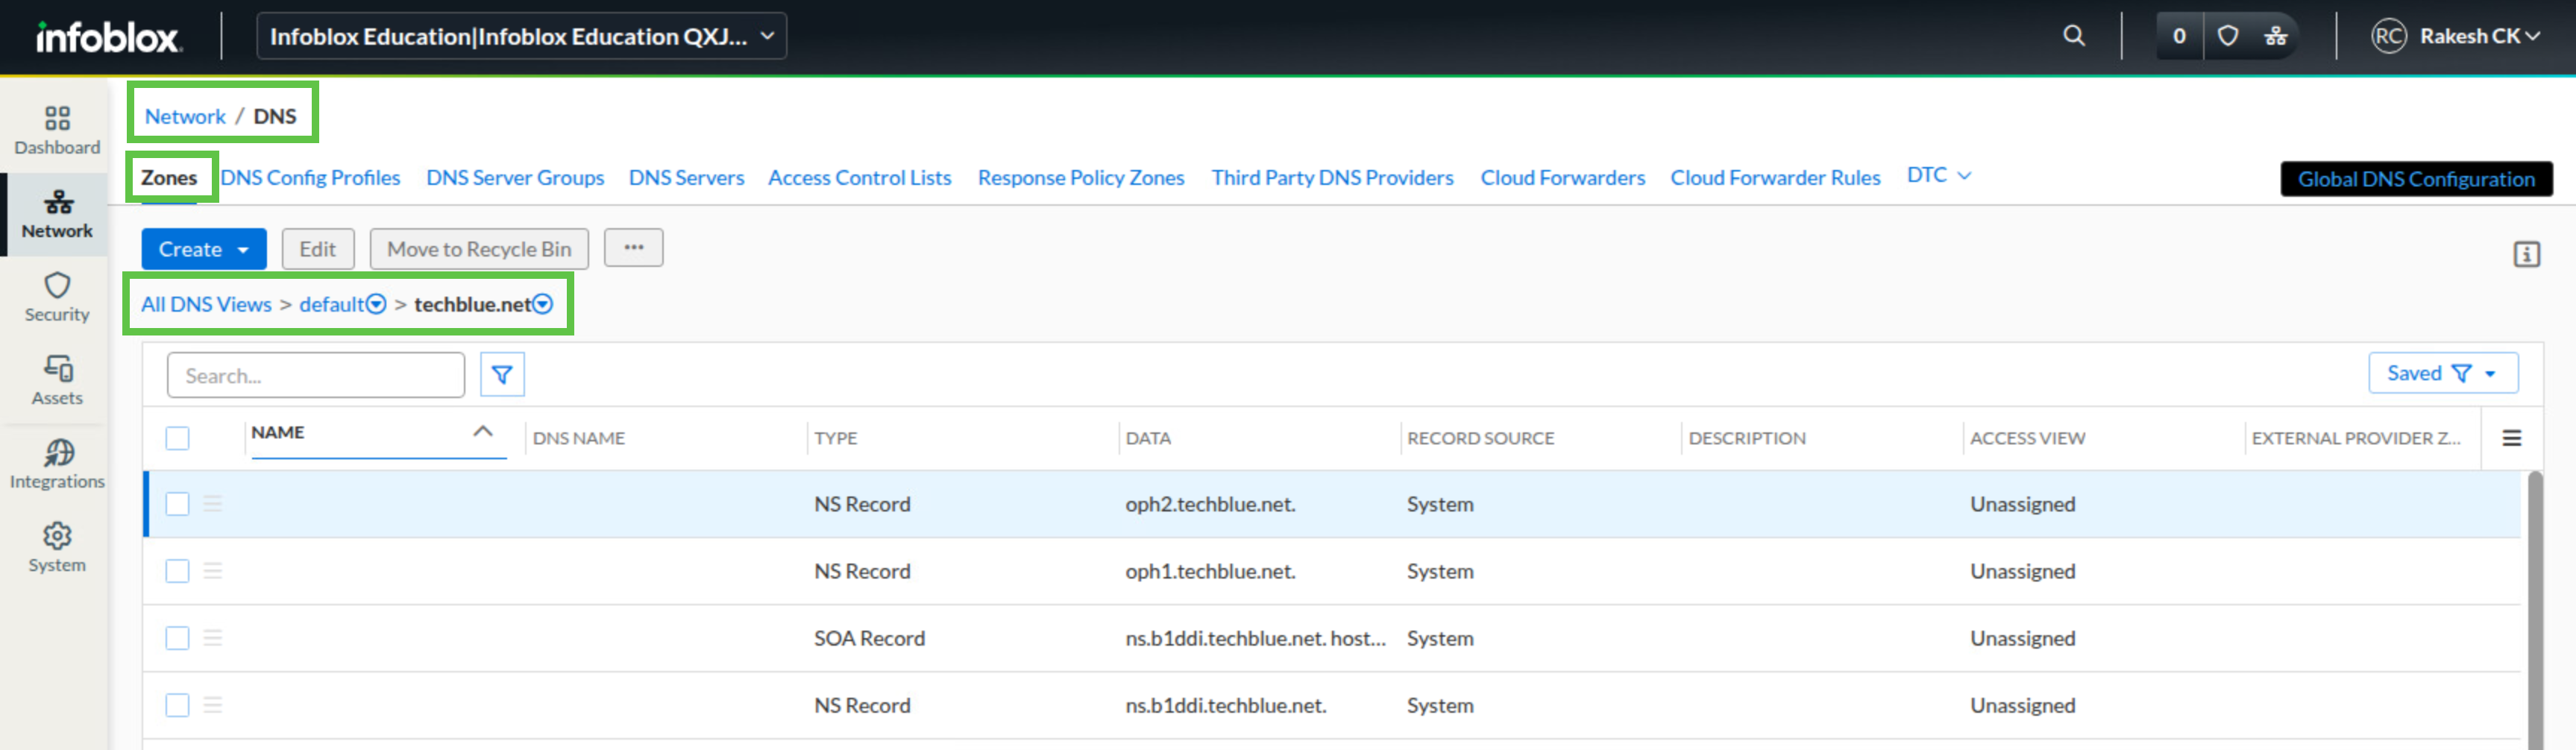Click the EXTERNAL PROVIDER Z... column header

(x=2355, y=438)
